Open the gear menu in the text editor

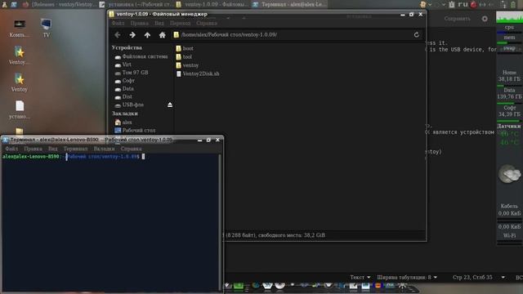point(485,19)
